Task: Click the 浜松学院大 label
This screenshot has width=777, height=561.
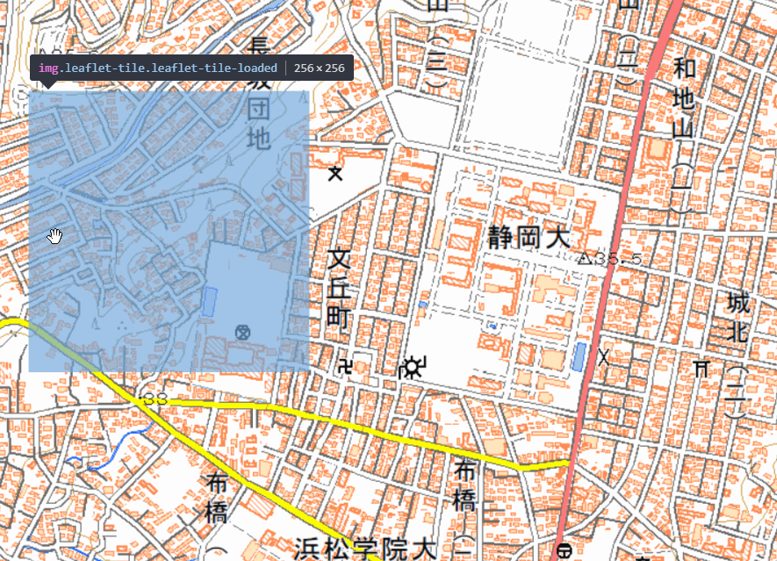Action: [365, 548]
